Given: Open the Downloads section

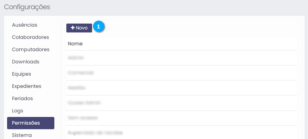Looking at the screenshot, I should (x=25, y=62).
